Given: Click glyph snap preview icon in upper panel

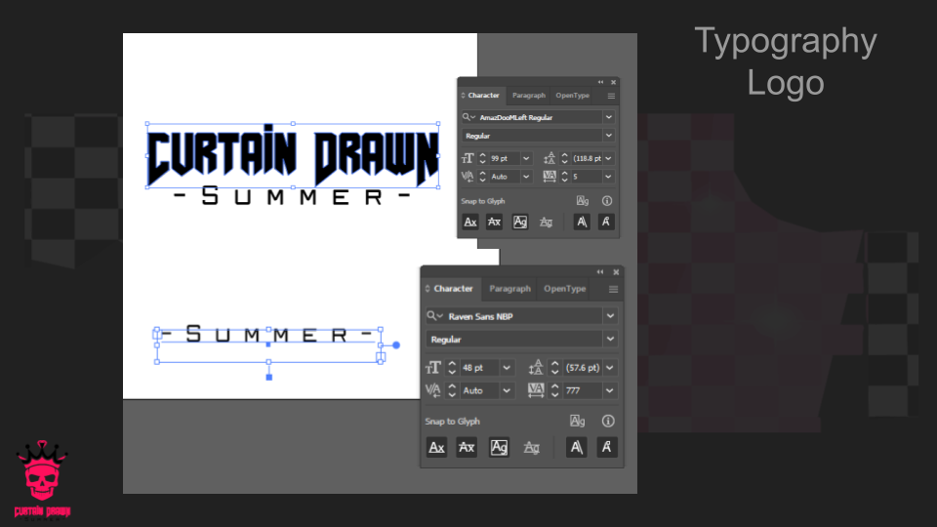Looking at the screenshot, I should click(x=582, y=201).
